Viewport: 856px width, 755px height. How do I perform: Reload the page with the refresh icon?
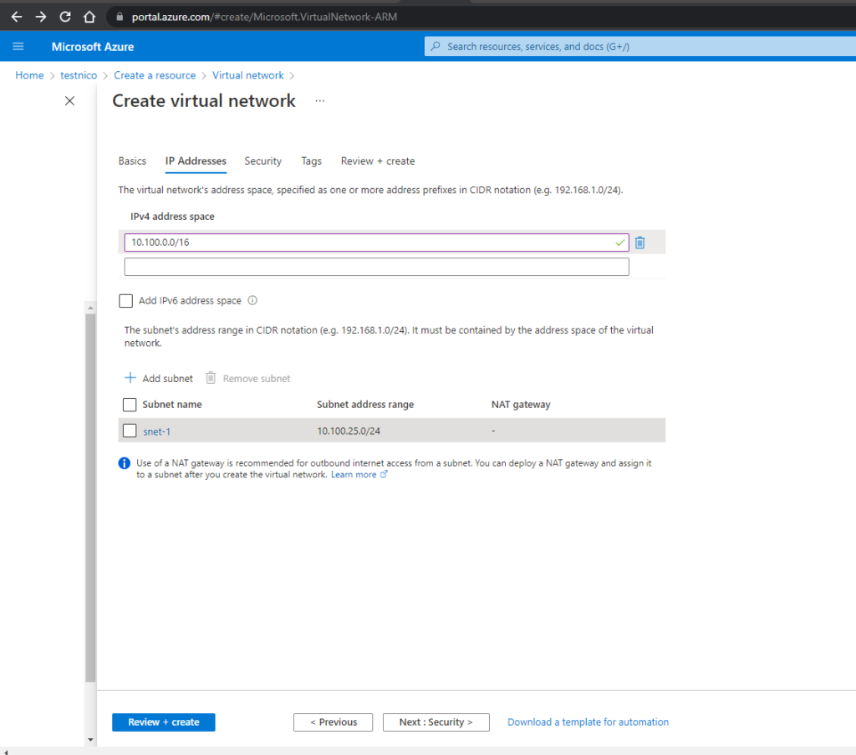tap(65, 17)
